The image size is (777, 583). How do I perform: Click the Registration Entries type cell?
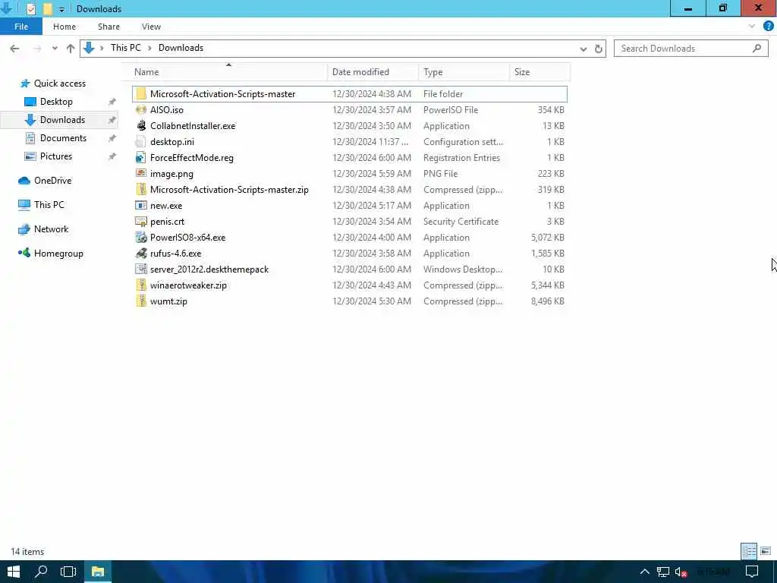pyautogui.click(x=461, y=158)
